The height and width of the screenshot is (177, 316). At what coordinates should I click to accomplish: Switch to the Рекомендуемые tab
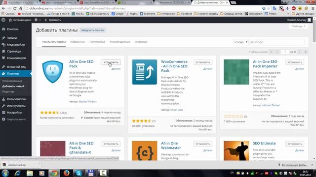120,42
